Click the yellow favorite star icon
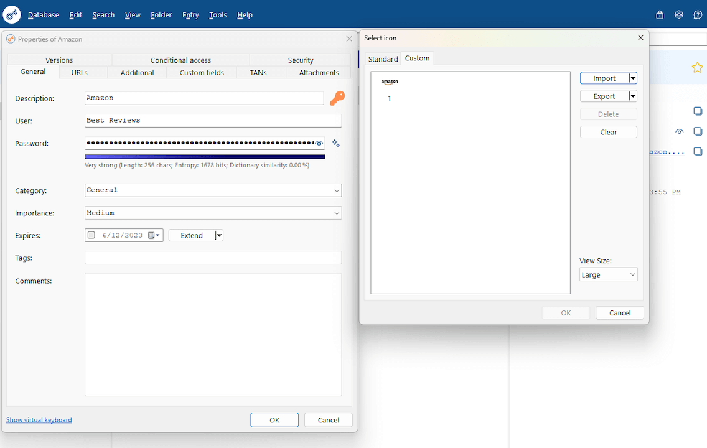The width and height of the screenshot is (707, 448). point(697,68)
